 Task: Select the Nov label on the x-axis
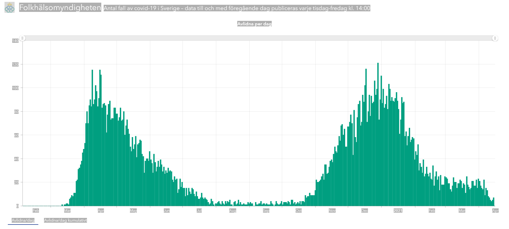pyautogui.click(x=332, y=211)
